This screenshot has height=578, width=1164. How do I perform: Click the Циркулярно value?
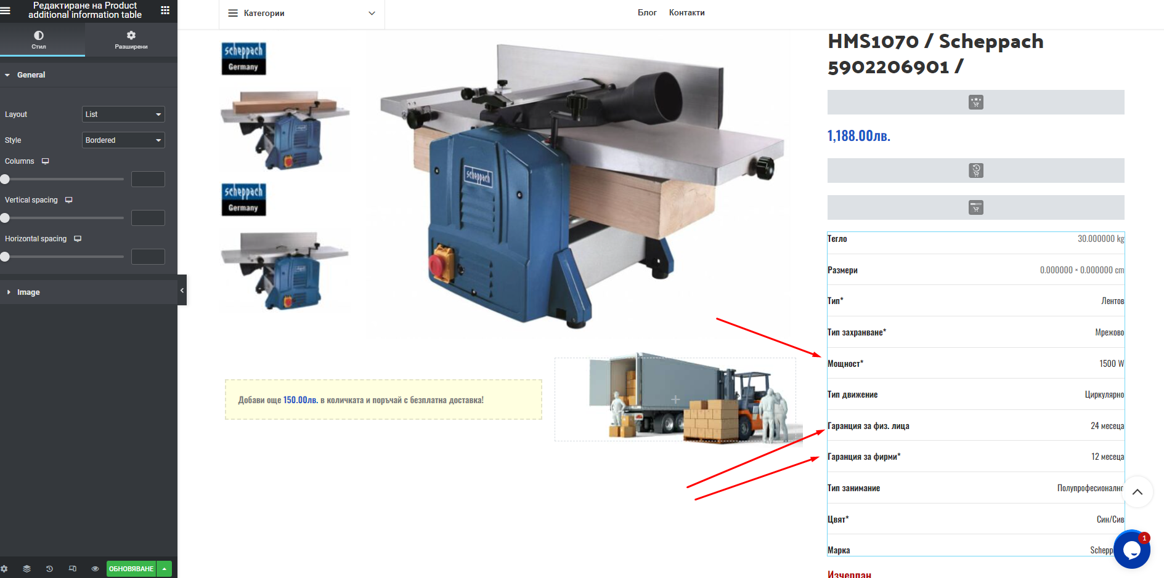click(x=1104, y=395)
